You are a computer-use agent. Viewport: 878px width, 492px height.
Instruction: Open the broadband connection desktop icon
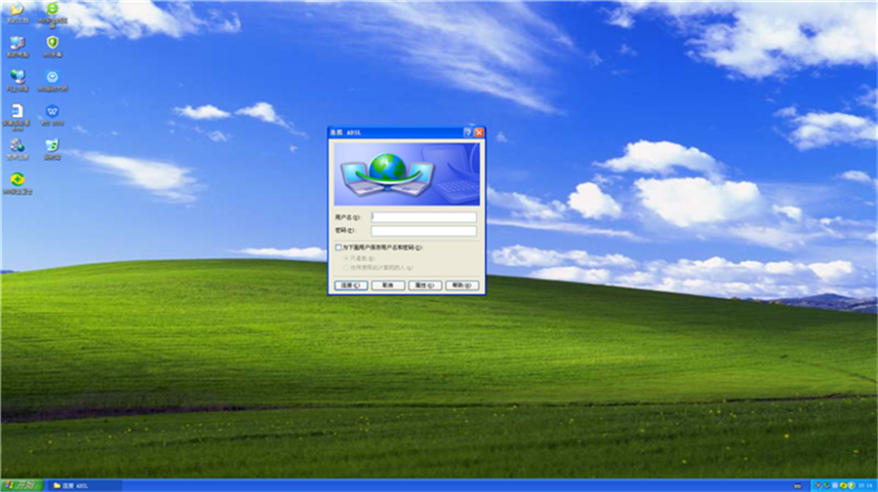tap(18, 149)
